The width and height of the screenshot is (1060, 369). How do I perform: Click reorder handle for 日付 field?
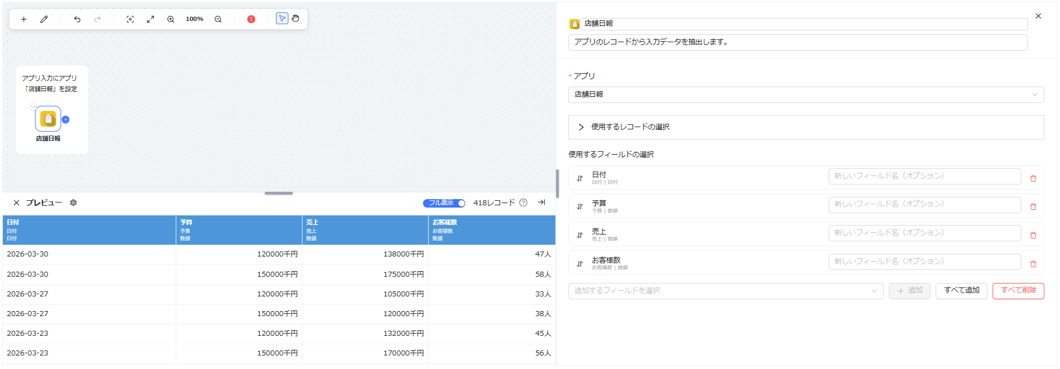pyautogui.click(x=580, y=178)
